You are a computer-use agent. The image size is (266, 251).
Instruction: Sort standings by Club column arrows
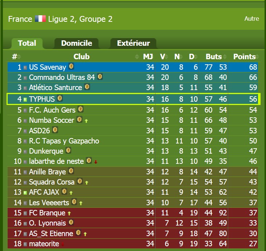point(137,56)
